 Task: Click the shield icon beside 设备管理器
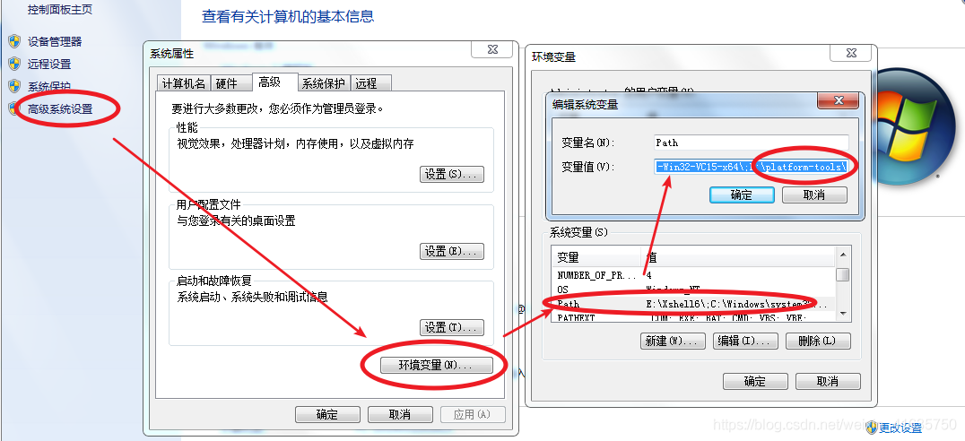tap(14, 42)
